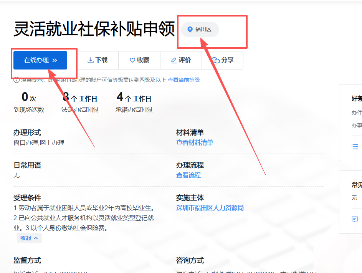
Task: Click the page title 灵活就业社保补贴申领
Action: tap(94, 29)
